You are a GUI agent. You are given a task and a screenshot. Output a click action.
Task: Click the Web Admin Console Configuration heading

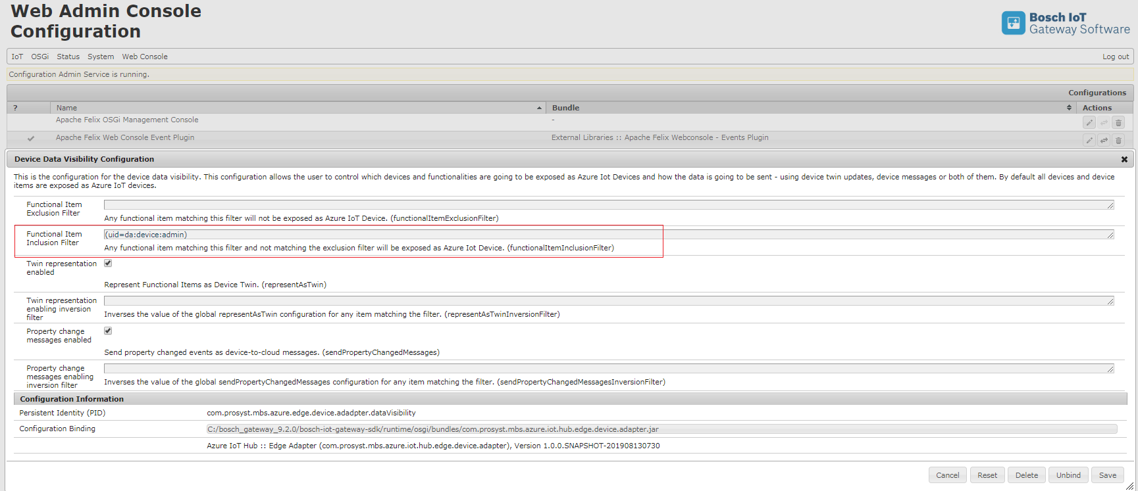pos(106,21)
